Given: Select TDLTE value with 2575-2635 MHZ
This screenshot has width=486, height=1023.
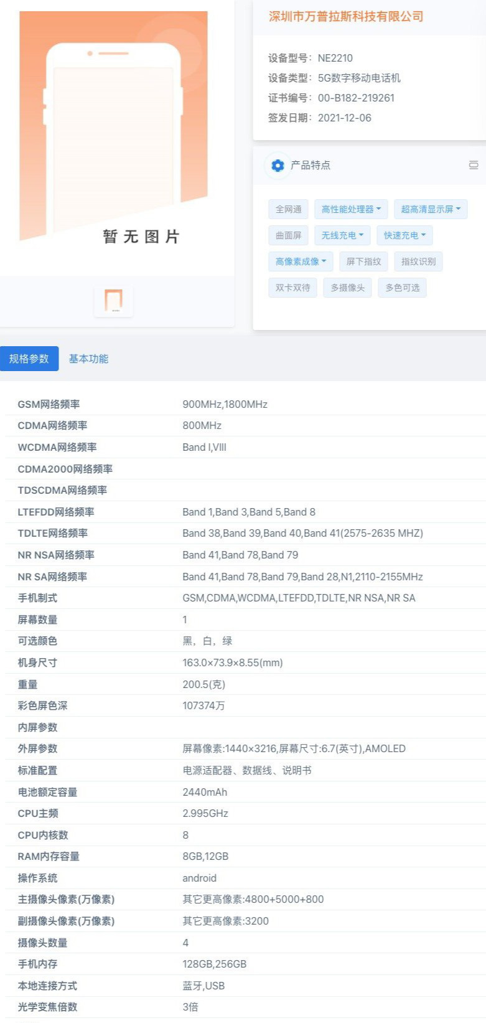Looking at the screenshot, I should [x=302, y=533].
